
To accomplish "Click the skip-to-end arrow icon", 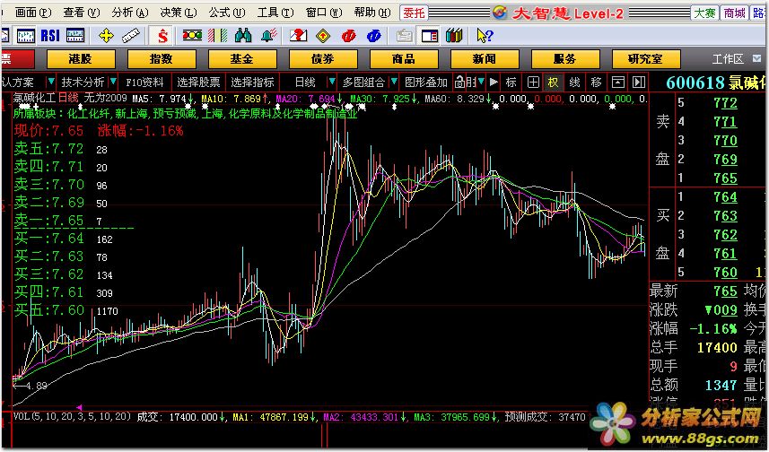I will coord(639,83).
